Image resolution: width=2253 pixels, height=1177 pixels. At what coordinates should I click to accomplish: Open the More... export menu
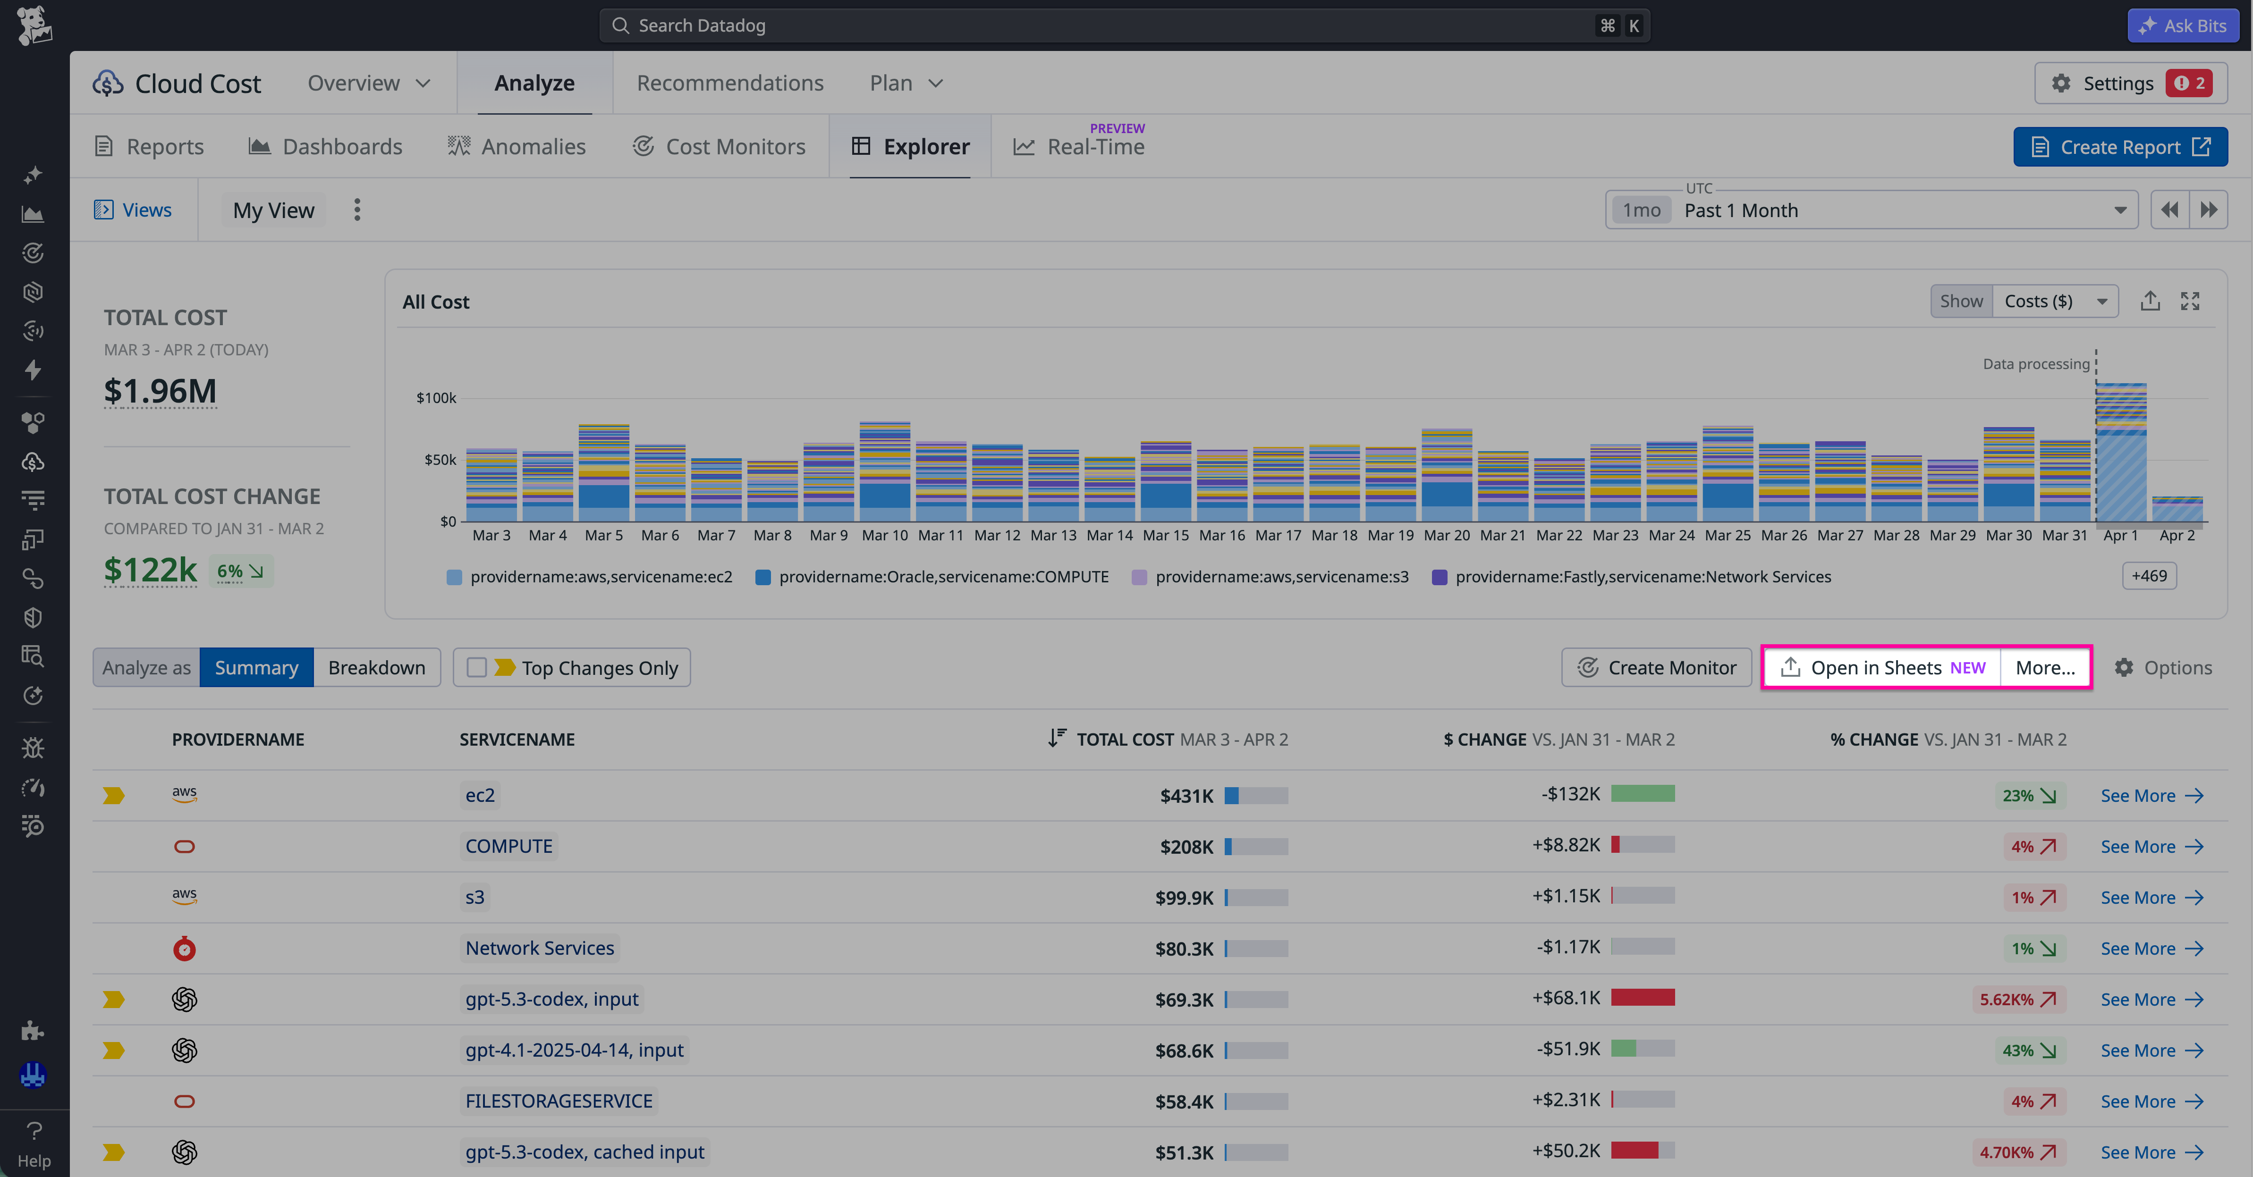(x=2045, y=667)
